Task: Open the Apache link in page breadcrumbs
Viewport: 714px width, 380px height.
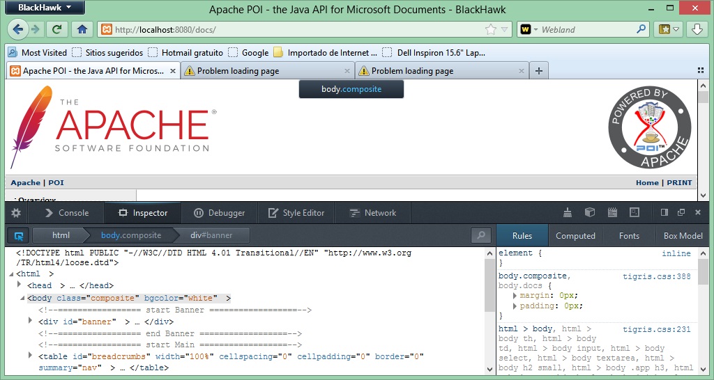Action: (26, 183)
